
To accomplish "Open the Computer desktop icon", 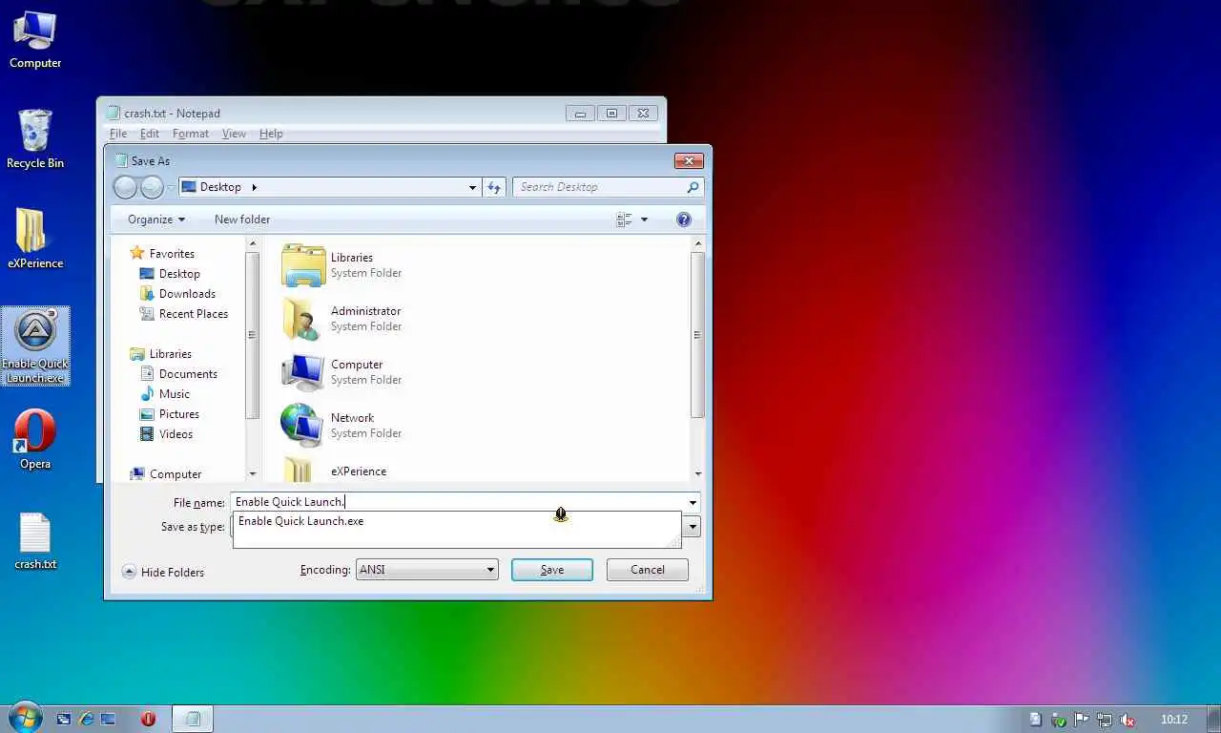I will 35,40.
